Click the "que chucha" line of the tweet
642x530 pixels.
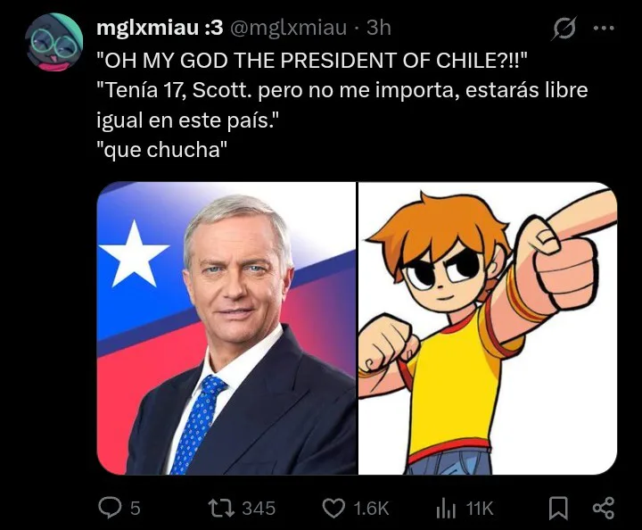161,150
